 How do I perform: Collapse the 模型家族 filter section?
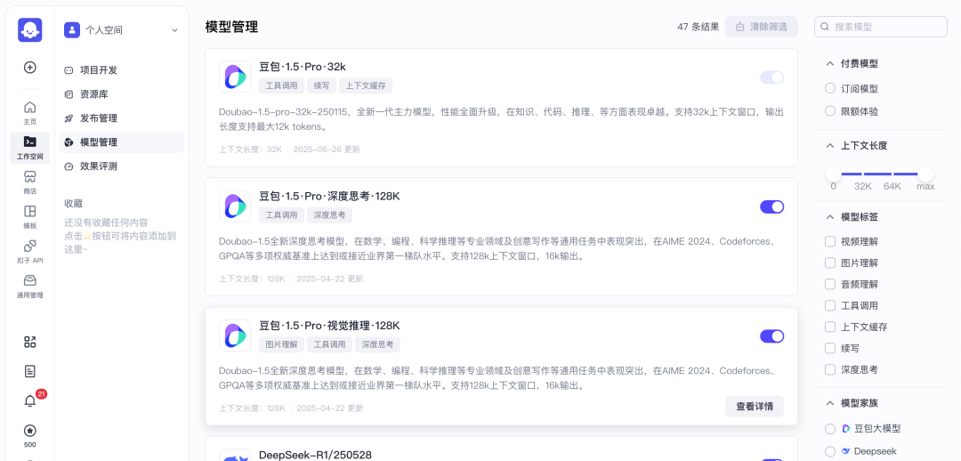(830, 403)
